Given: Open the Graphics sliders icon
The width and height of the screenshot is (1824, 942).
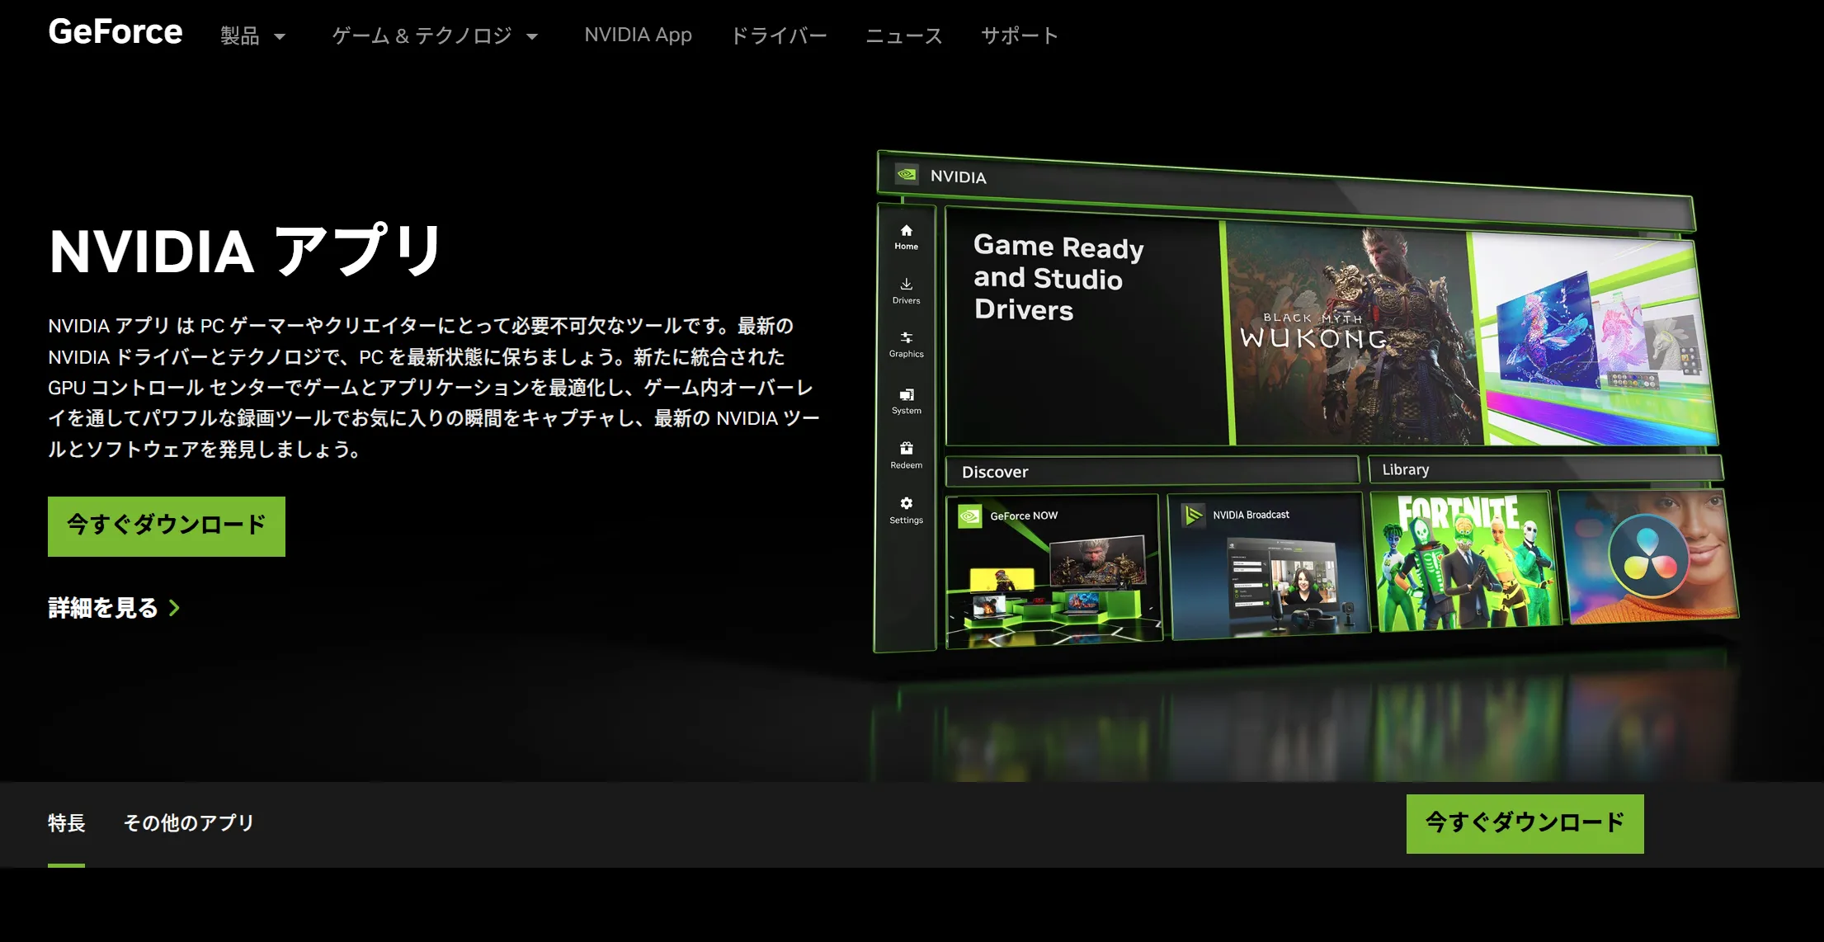Looking at the screenshot, I should point(906,337).
